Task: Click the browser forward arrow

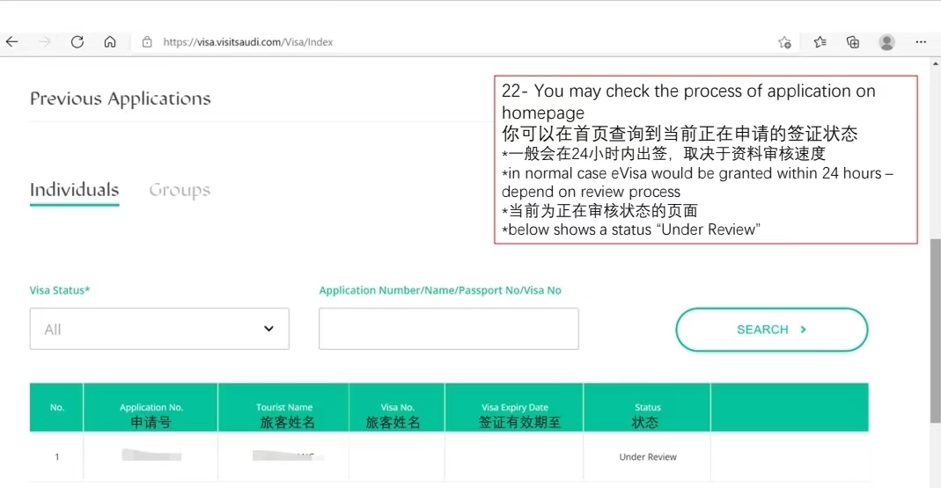Action: point(45,42)
